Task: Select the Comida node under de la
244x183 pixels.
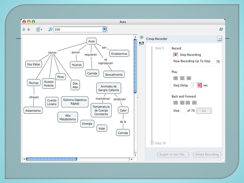Action: click(x=123, y=133)
